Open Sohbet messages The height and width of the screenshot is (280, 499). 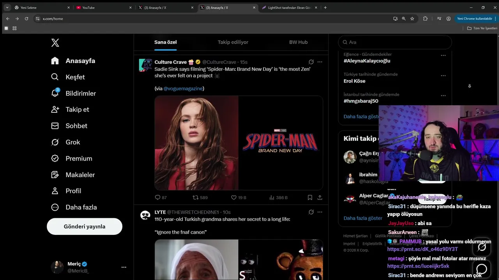point(69,126)
